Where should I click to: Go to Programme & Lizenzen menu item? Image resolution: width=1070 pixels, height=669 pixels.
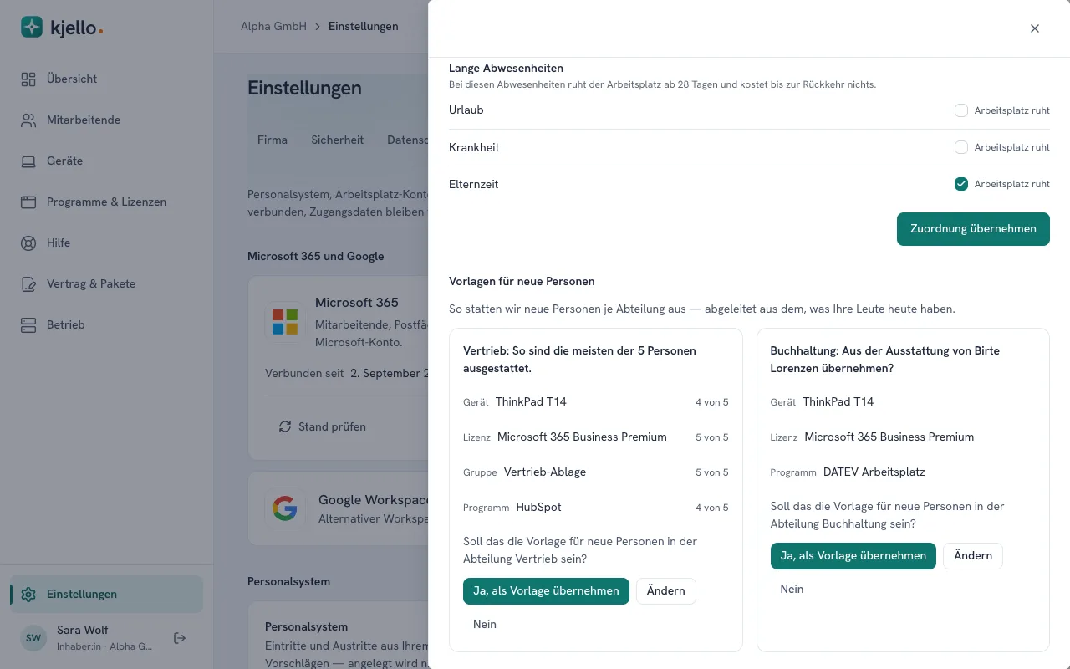[x=106, y=202]
